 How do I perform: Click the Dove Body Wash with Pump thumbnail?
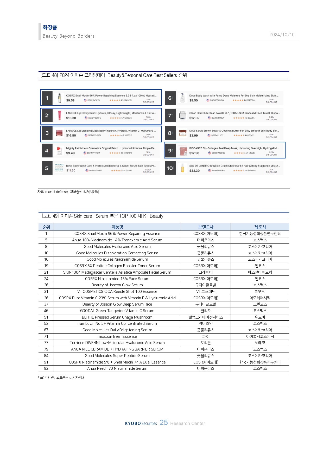coord(183,98)
